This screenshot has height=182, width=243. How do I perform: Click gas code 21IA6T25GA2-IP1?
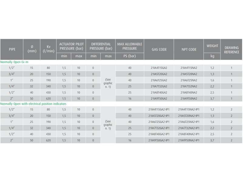coord(159,122)
